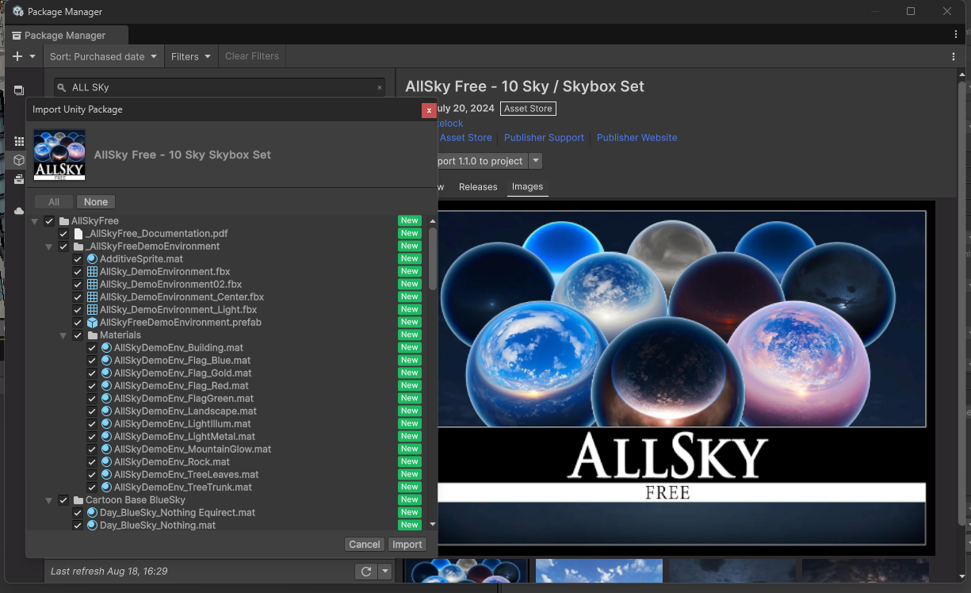Click the AllSky package thumbnail in import dialog

(59, 155)
